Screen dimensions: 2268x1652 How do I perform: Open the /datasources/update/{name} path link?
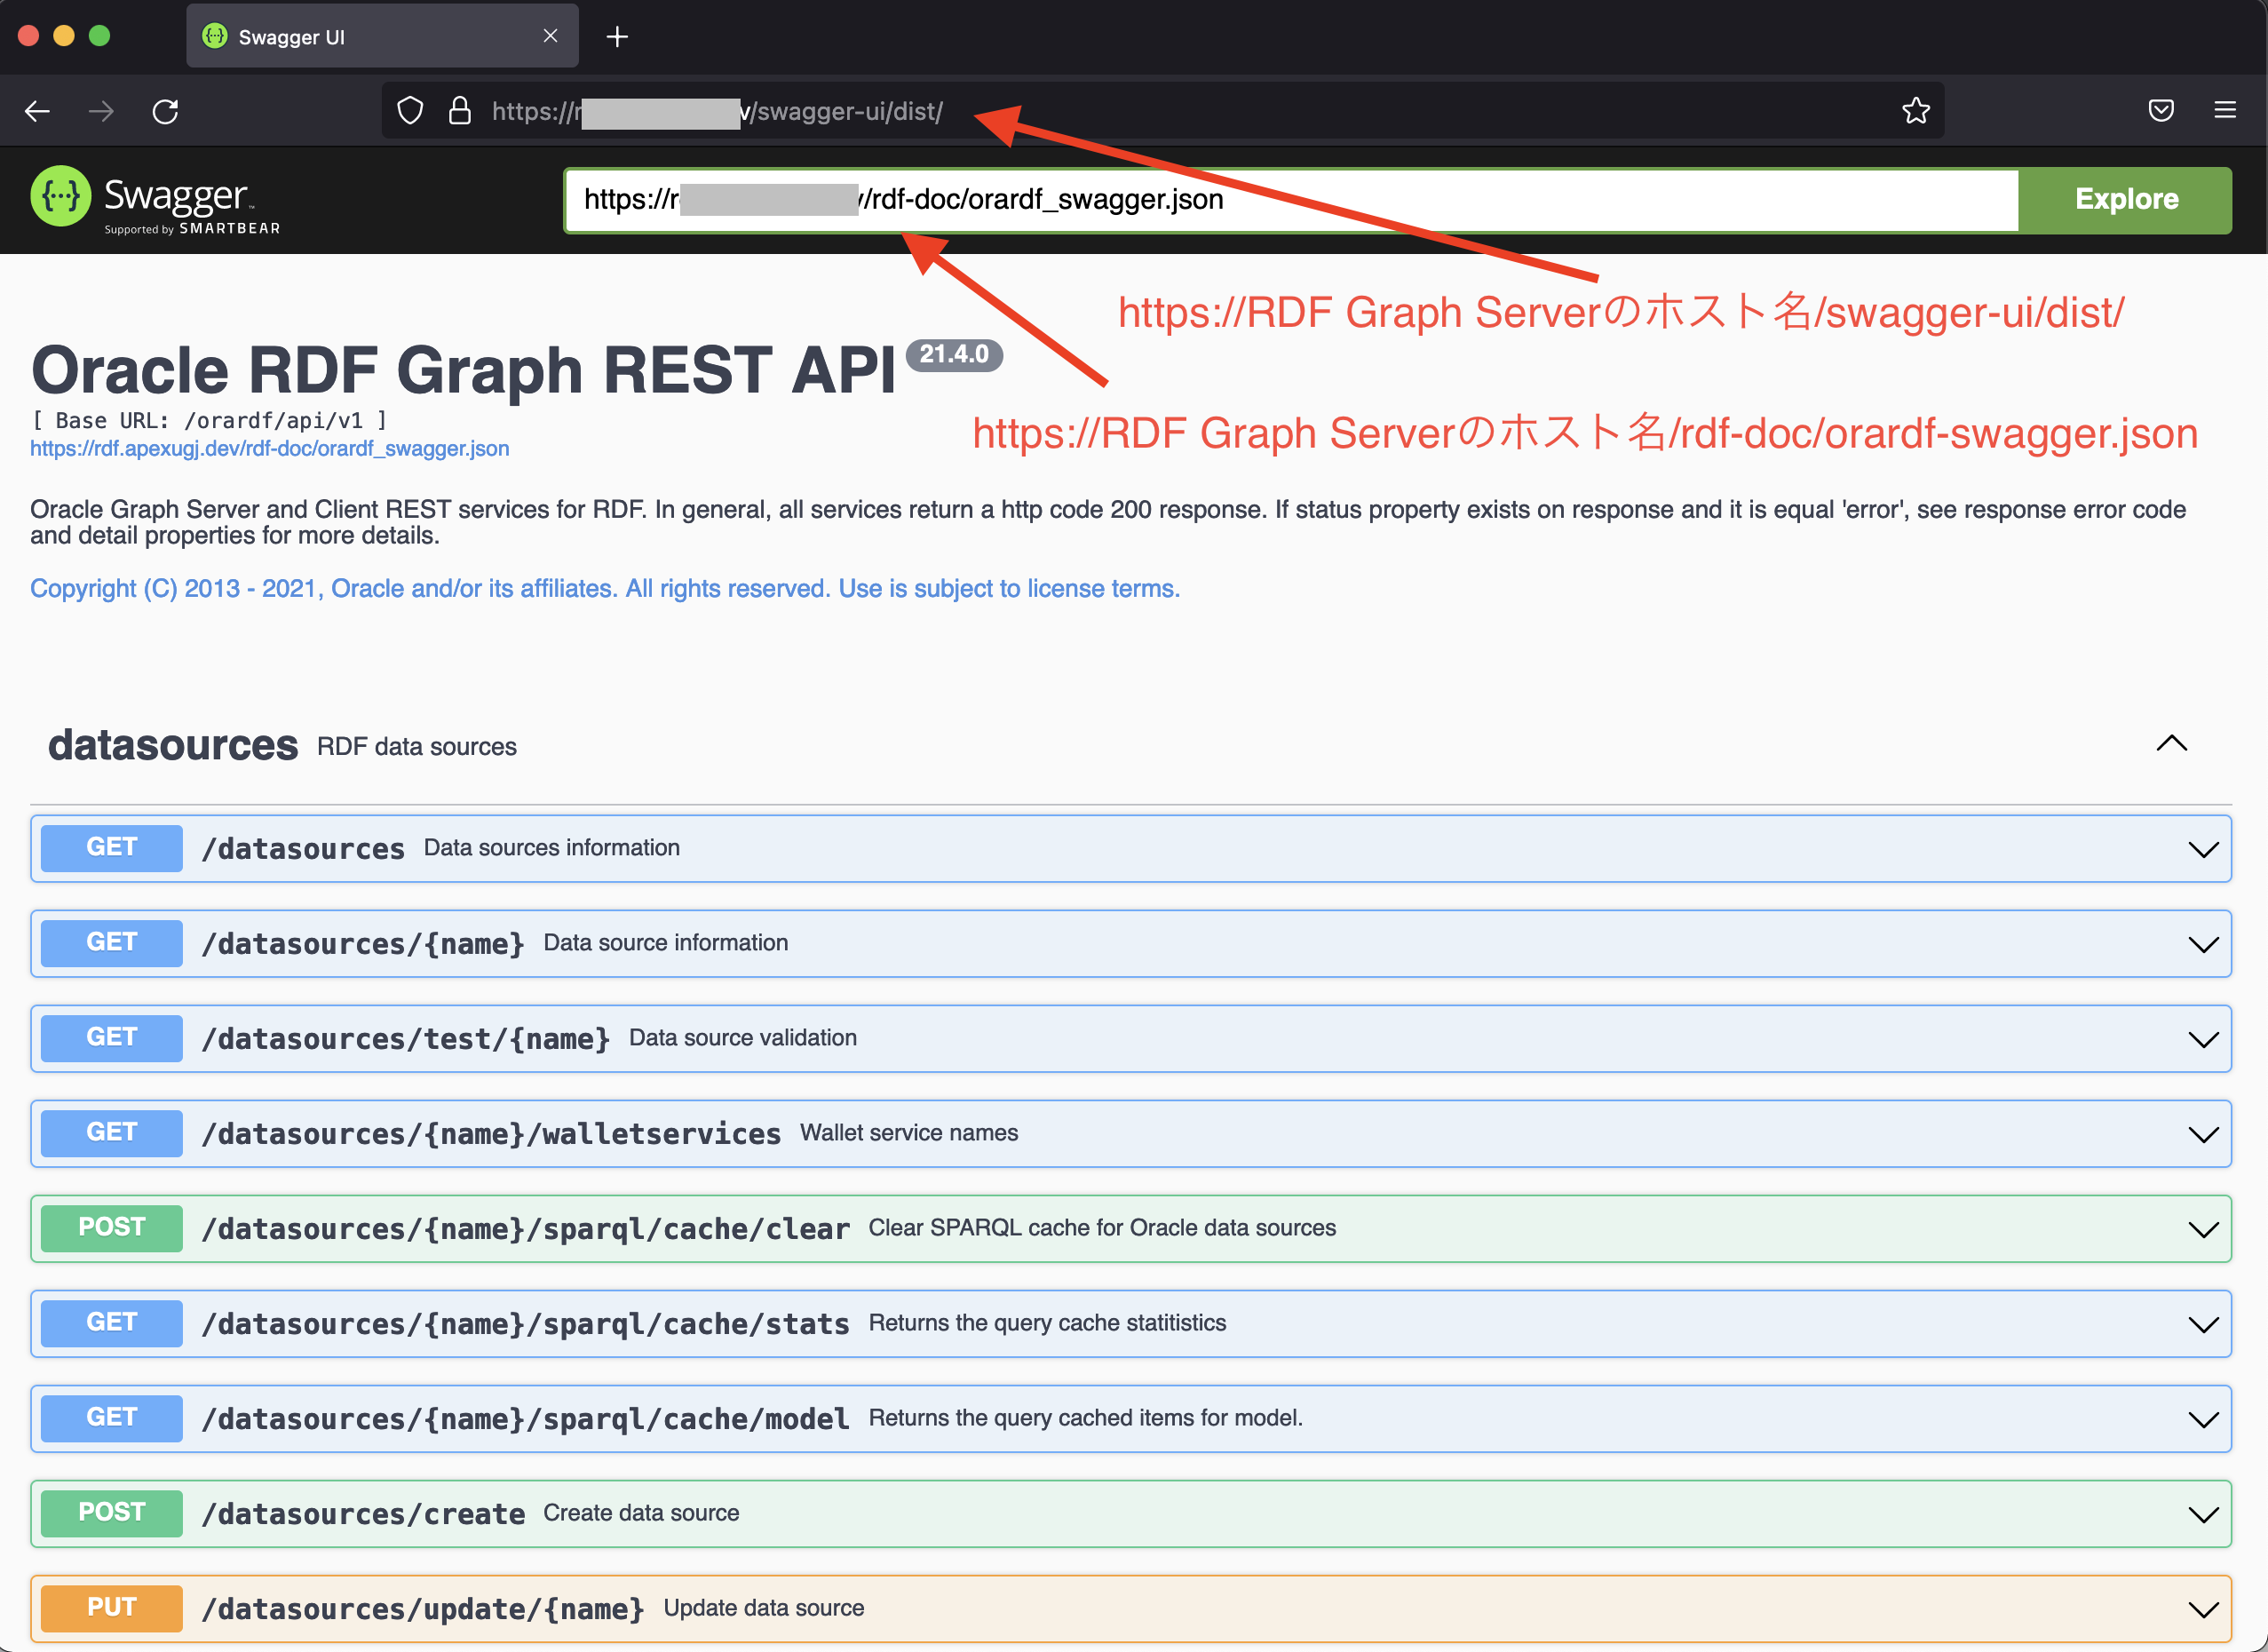[x=423, y=1609]
